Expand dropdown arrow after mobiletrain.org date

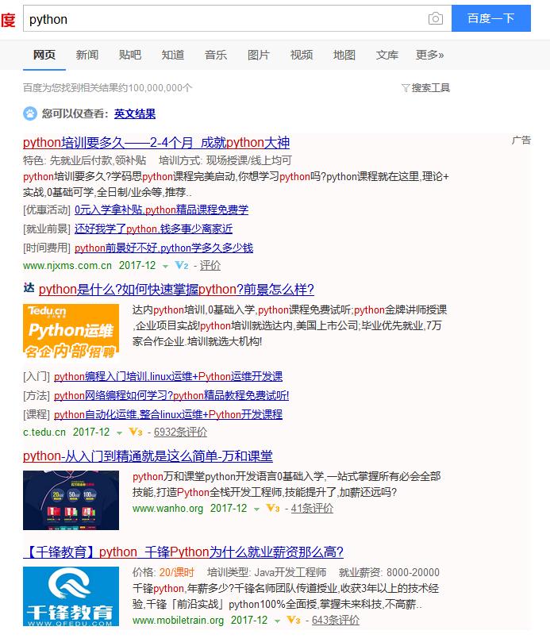point(277,621)
